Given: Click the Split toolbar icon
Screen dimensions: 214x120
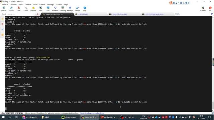Looking at the screenshot, I should [x=48, y=9].
